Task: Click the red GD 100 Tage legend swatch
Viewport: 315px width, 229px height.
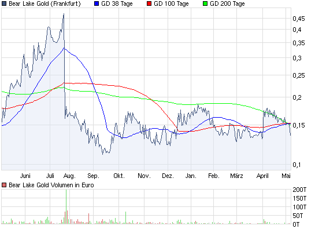Action: click(149, 3)
